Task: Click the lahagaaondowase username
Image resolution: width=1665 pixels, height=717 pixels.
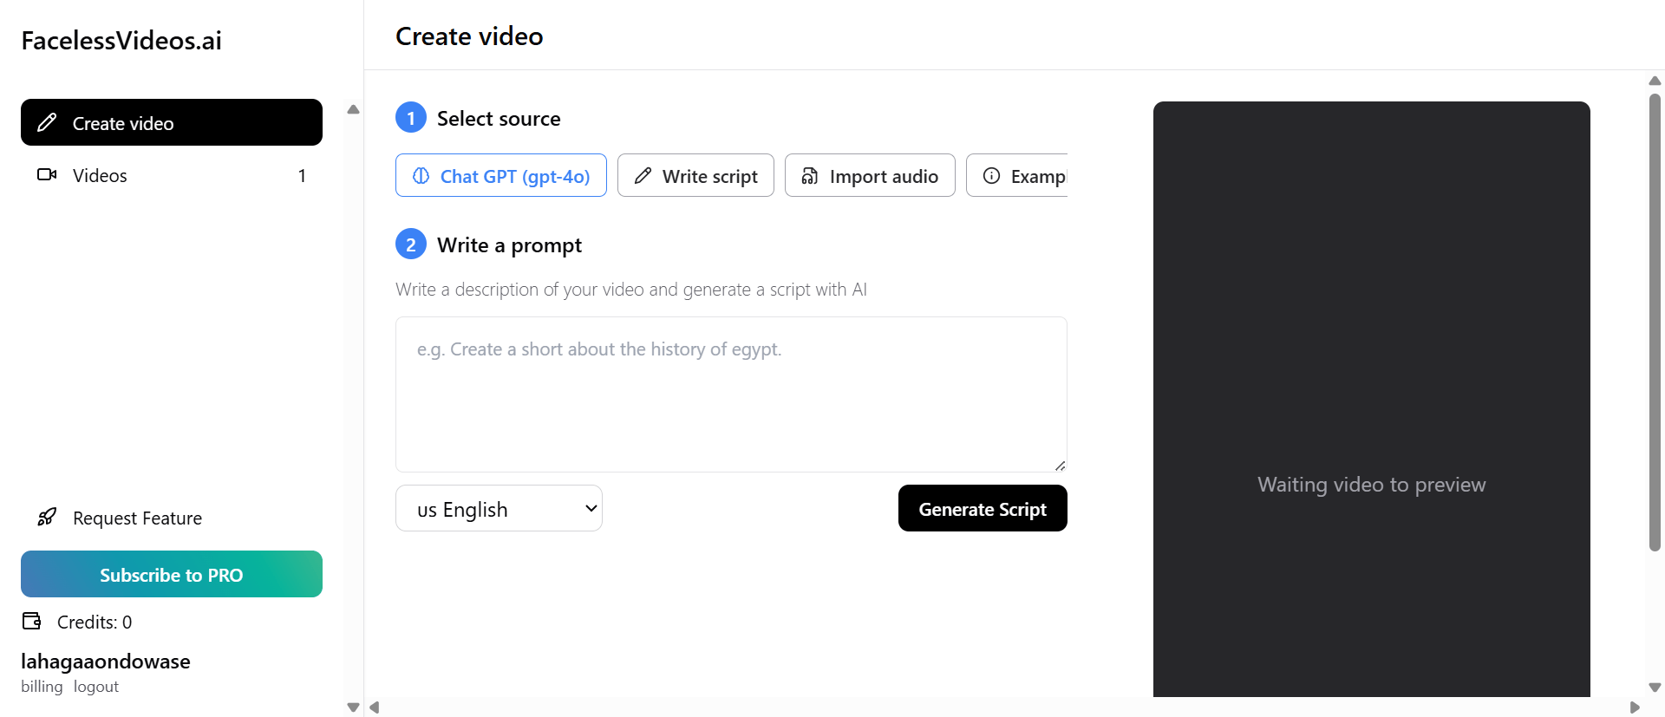Action: (x=106, y=662)
